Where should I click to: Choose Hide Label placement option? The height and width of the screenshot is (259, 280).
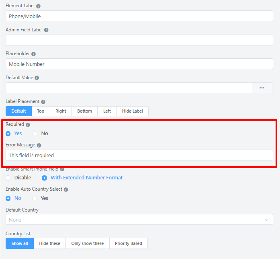click(x=132, y=111)
